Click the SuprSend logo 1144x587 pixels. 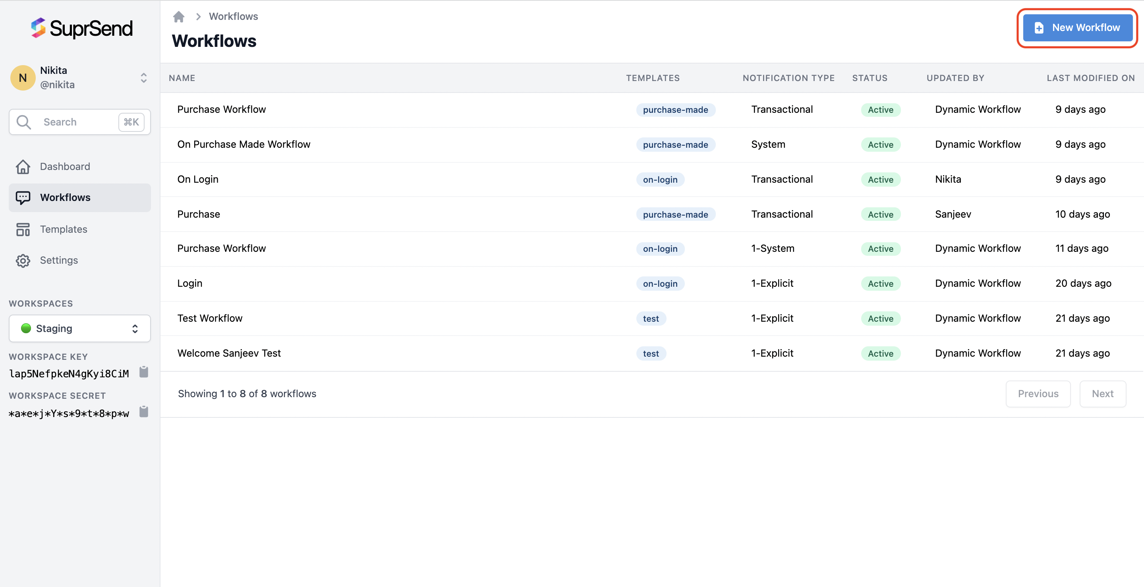[x=82, y=29]
